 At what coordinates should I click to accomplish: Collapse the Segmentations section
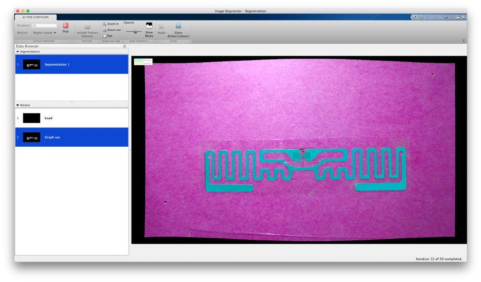tap(17, 52)
